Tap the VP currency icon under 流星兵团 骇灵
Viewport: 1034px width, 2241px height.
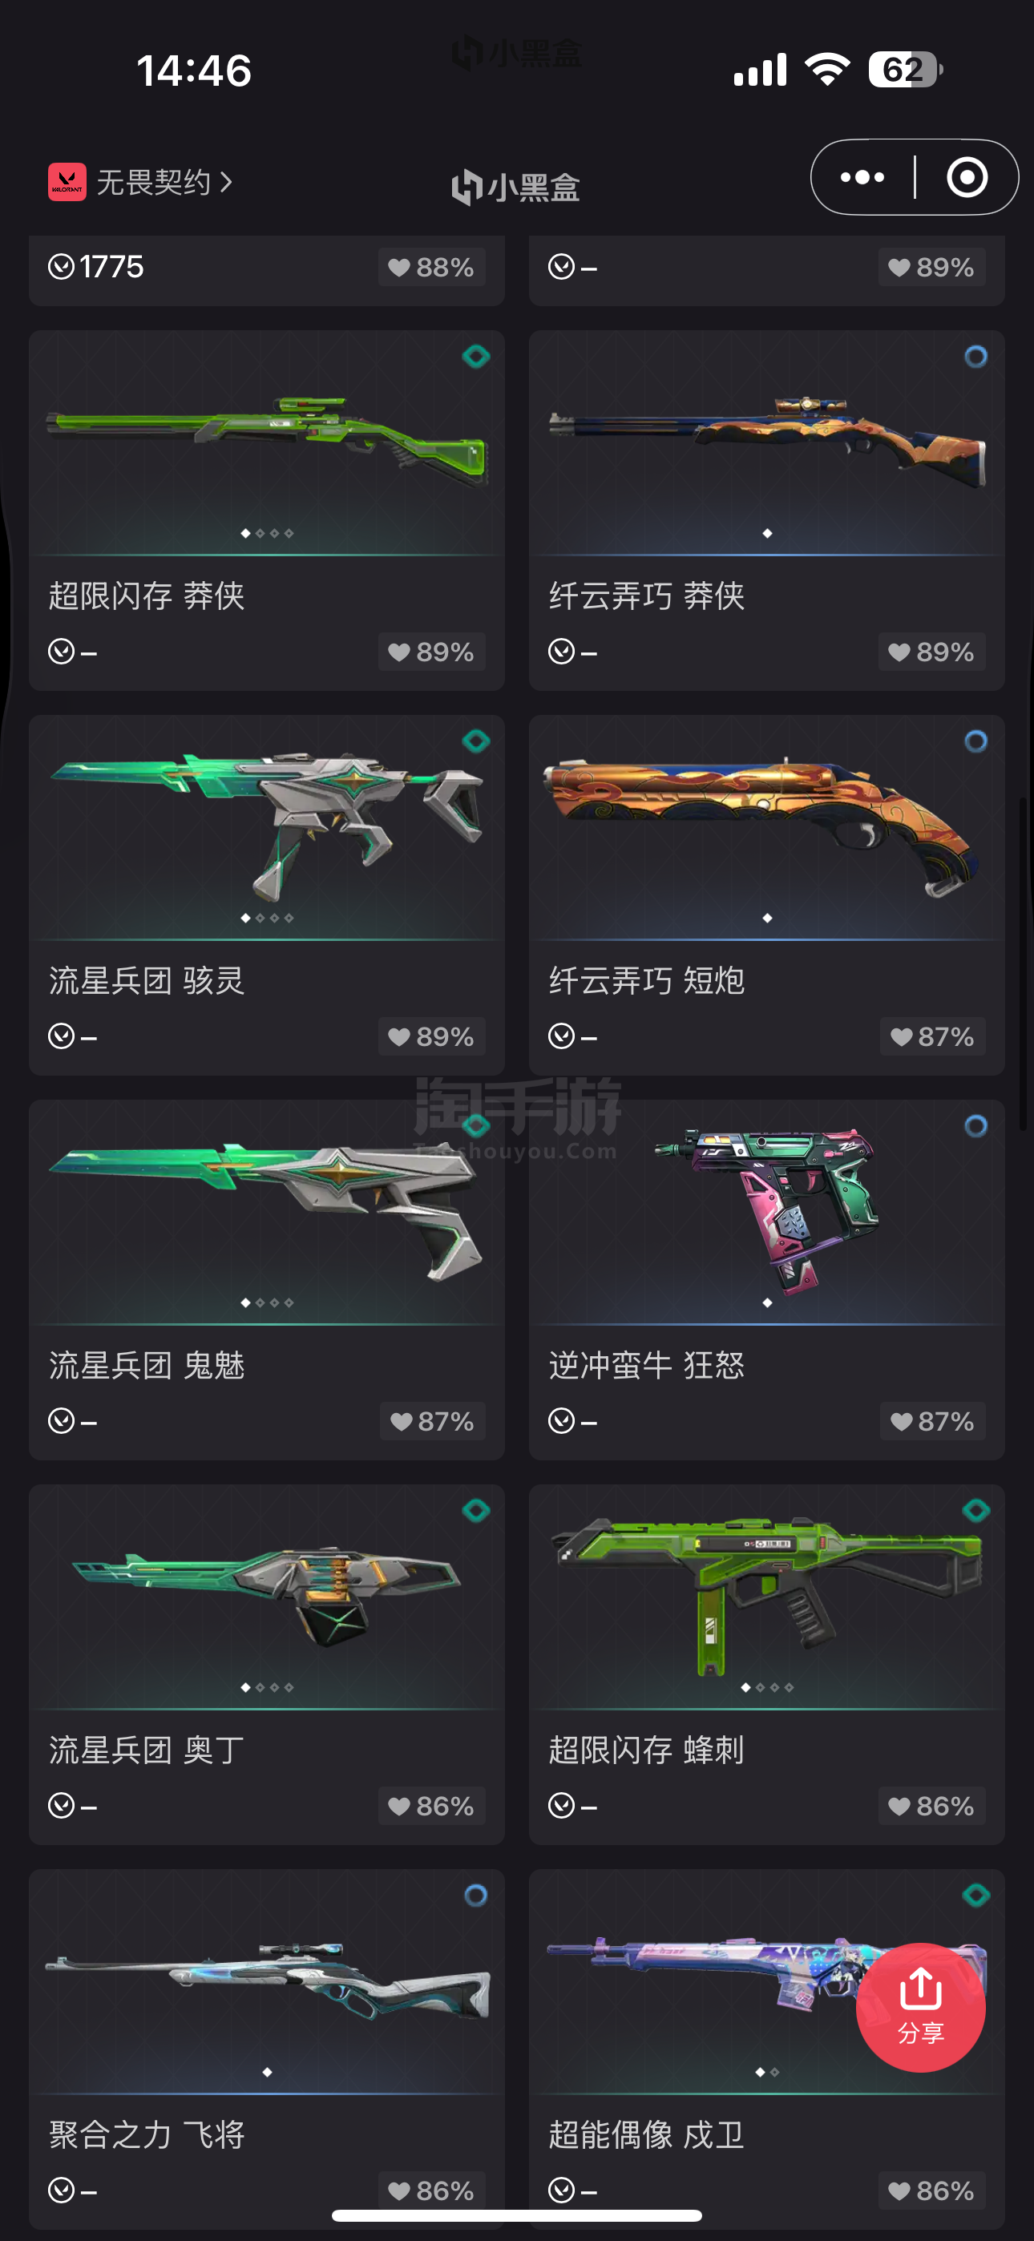61,1036
